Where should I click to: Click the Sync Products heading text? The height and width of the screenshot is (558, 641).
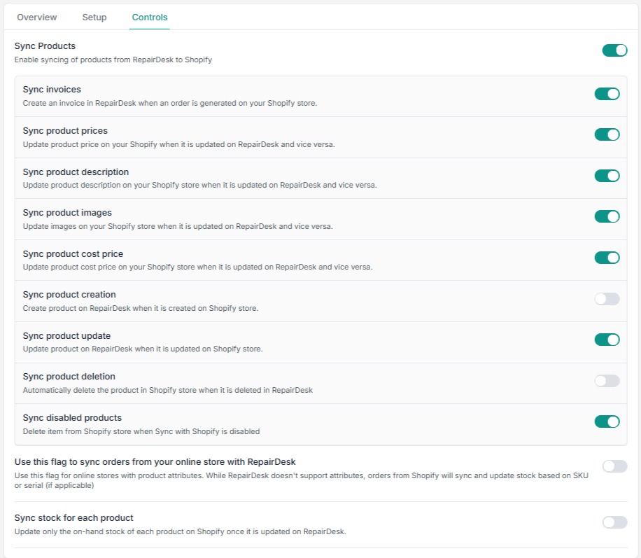(45, 46)
